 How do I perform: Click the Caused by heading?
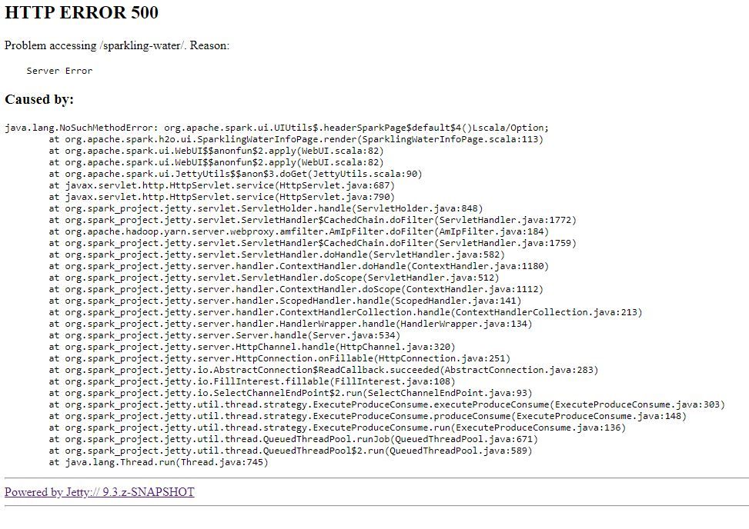[39, 99]
